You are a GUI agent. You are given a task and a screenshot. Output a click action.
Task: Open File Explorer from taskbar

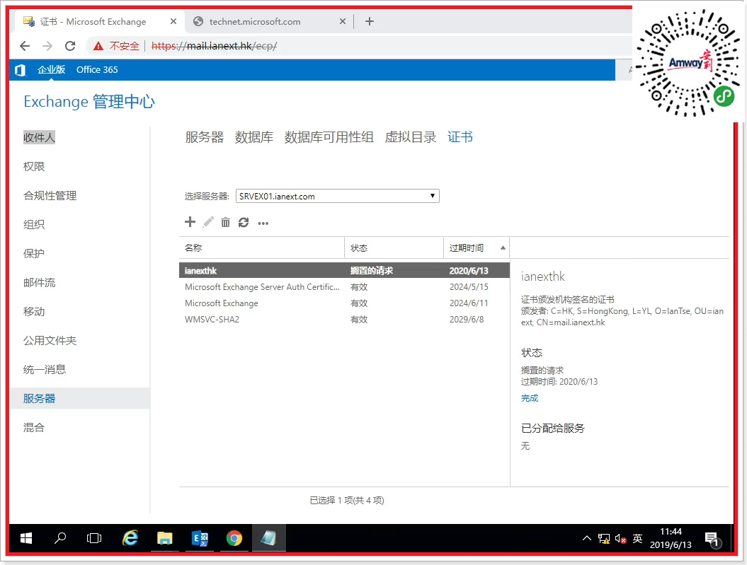165,538
